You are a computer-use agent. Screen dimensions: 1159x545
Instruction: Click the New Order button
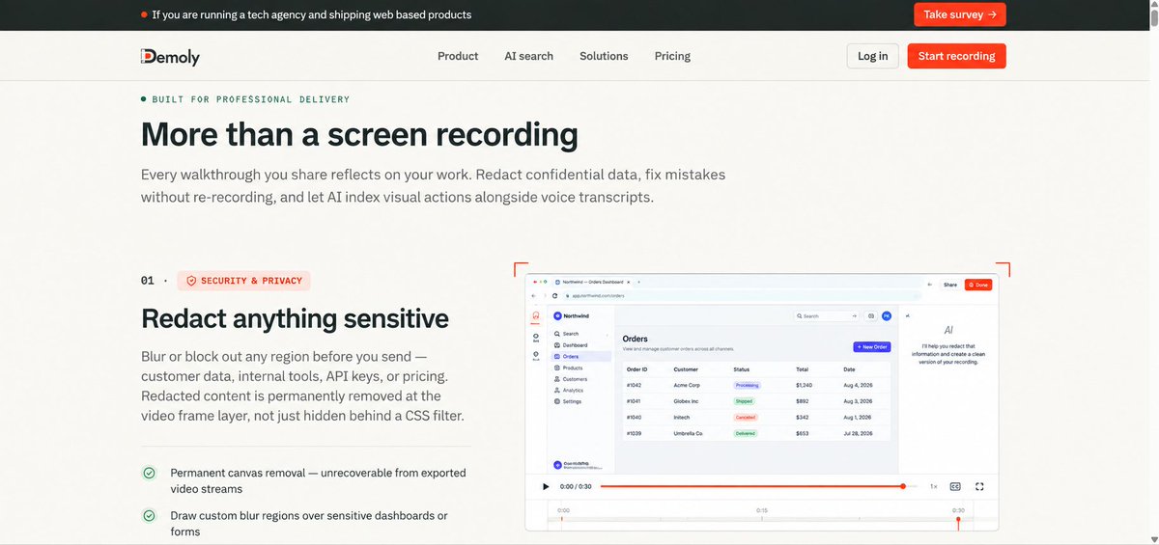(872, 346)
